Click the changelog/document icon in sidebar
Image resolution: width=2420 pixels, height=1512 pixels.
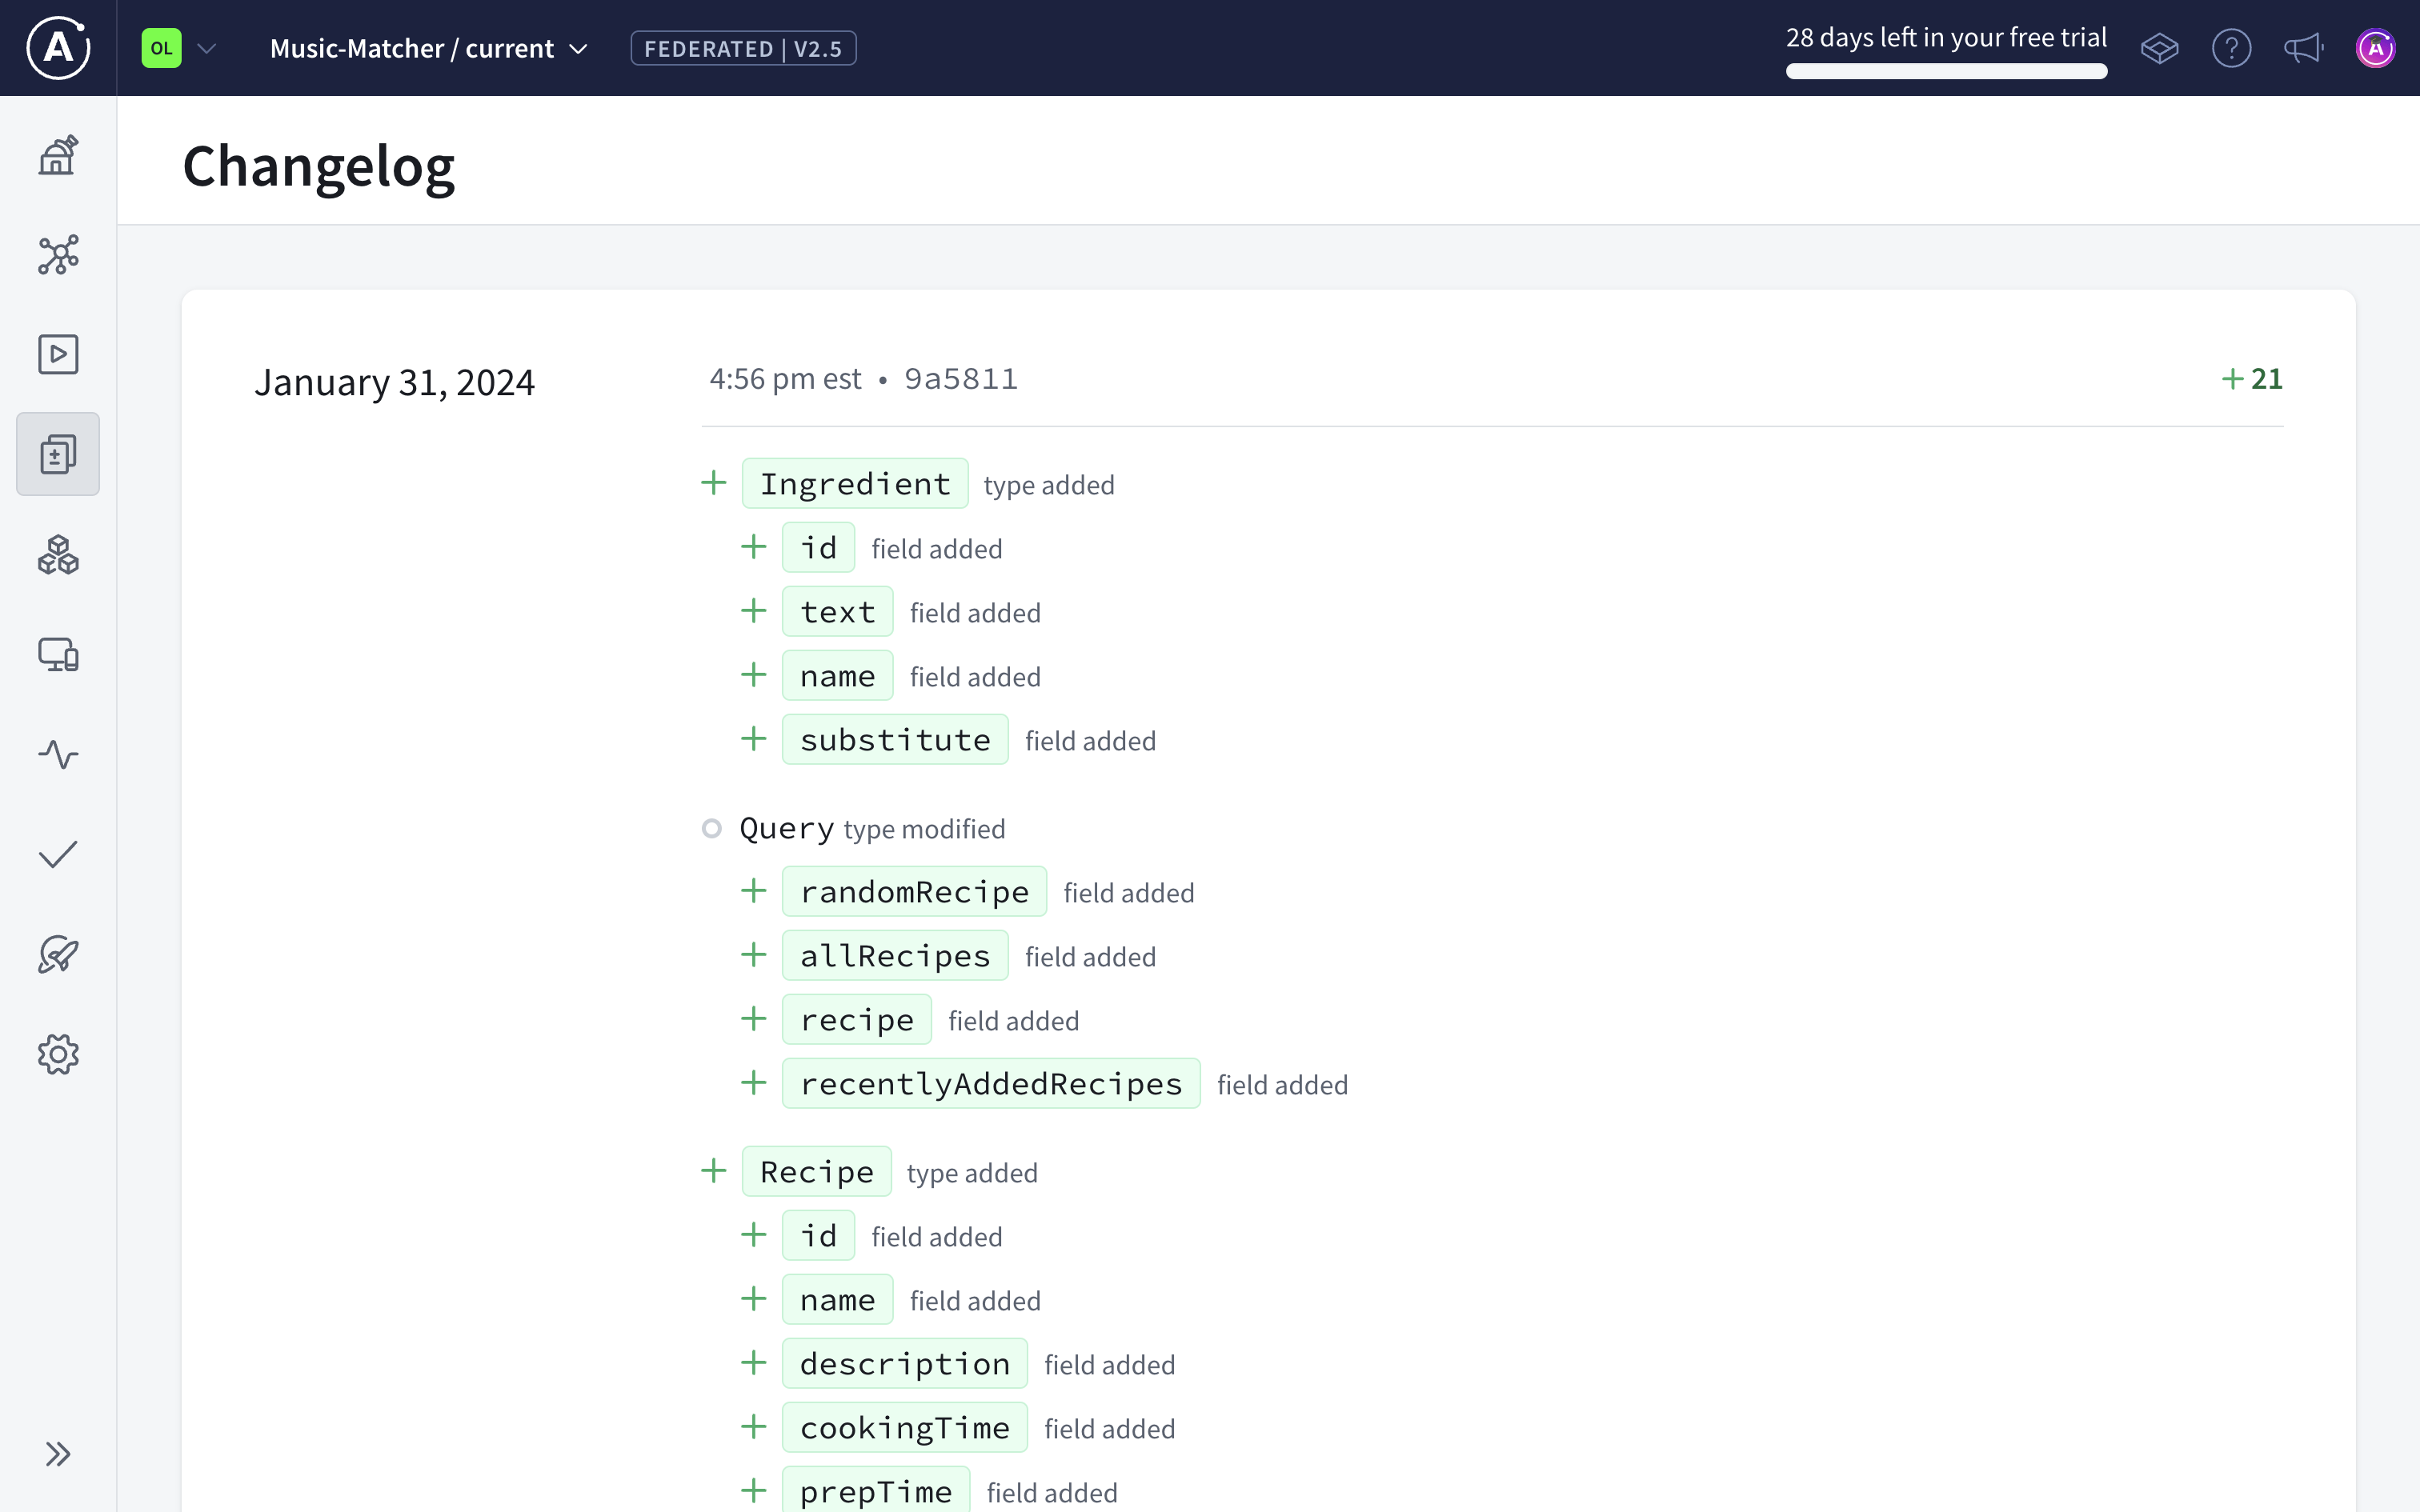[x=59, y=454]
